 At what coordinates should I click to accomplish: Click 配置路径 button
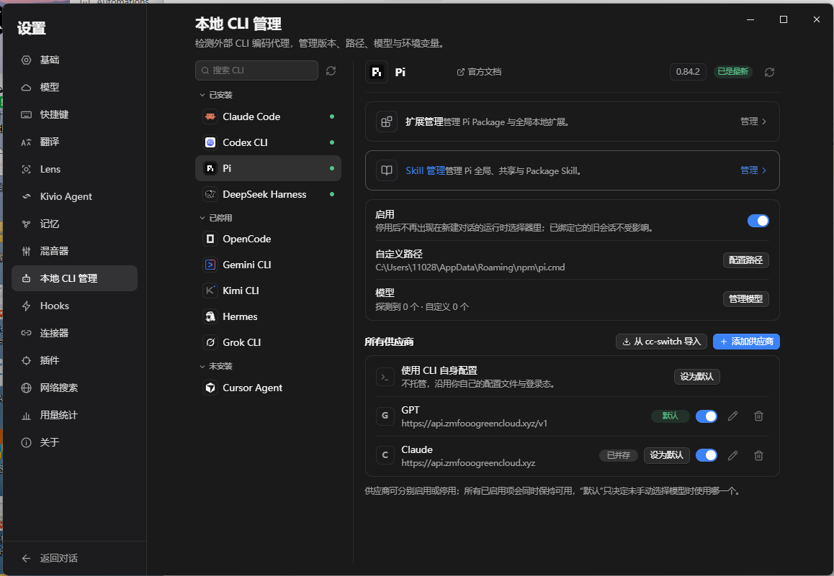point(745,260)
